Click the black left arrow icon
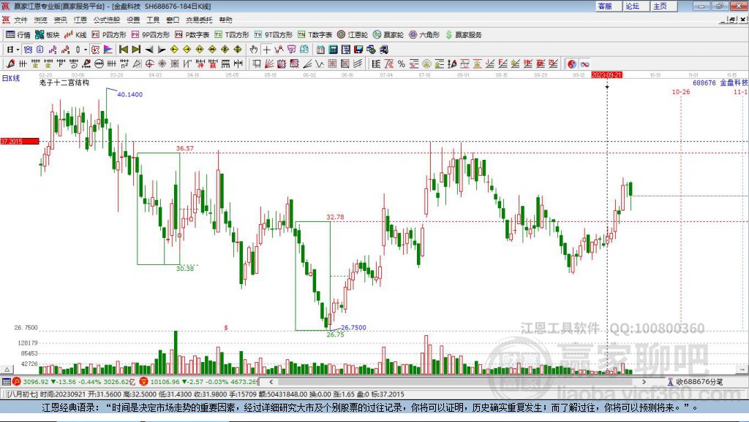The image size is (749, 422). coord(149,50)
